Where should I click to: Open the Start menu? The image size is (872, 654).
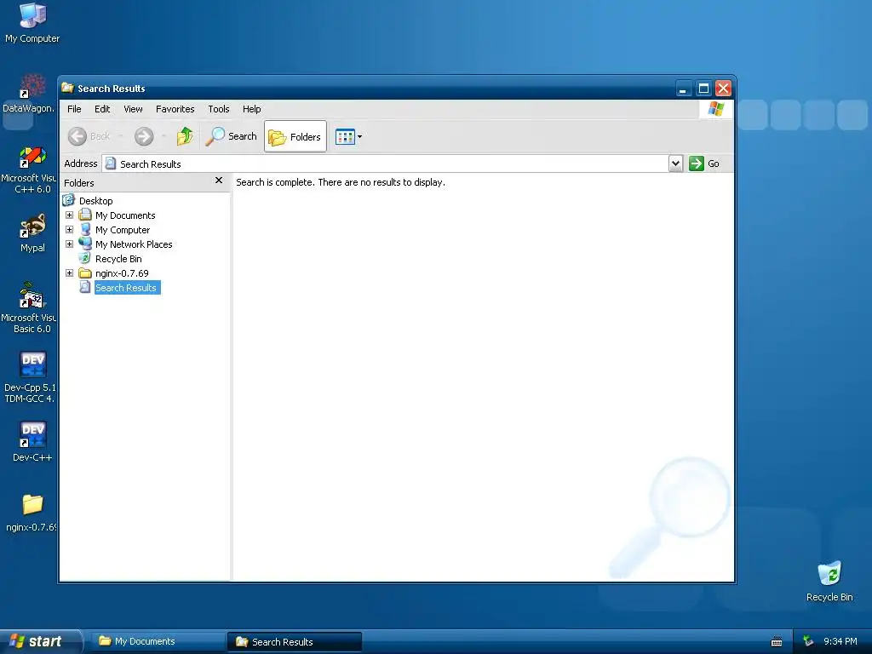click(41, 642)
